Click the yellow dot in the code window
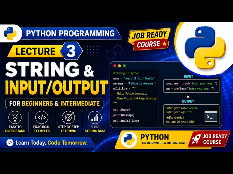The width and height of the screenshot is (233, 174). [119, 66]
